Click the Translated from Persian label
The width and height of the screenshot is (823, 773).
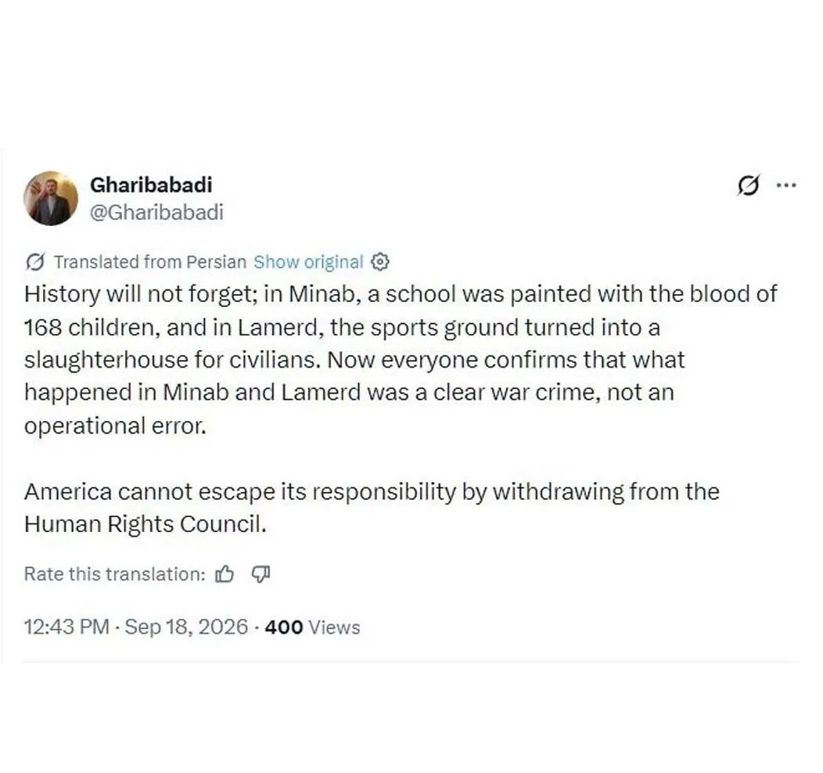tap(150, 261)
